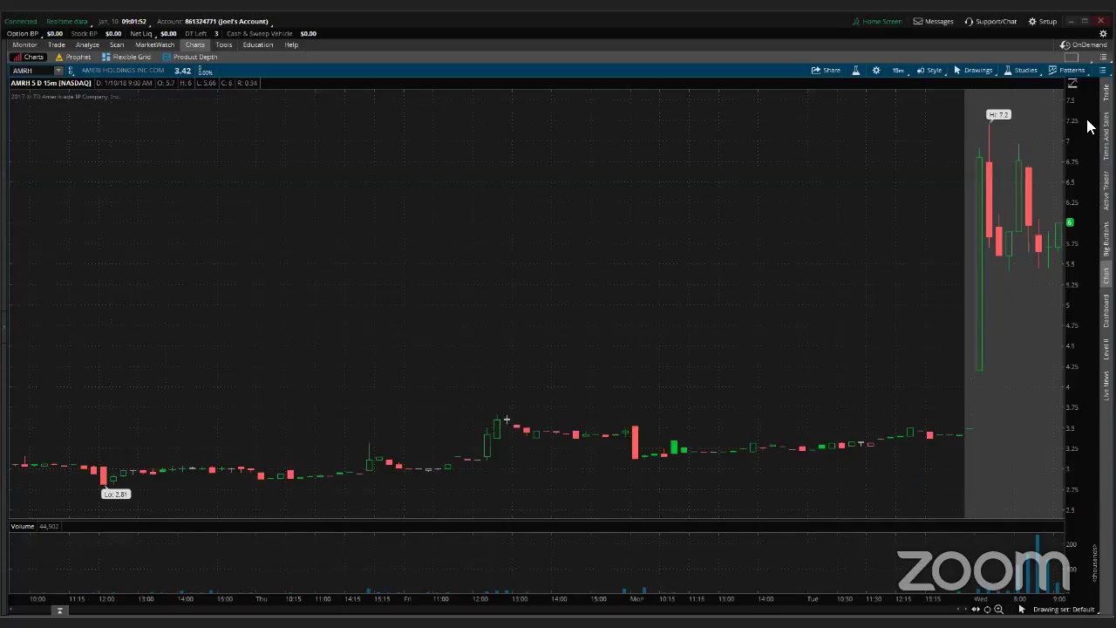1116x628 pixels.
Task: Open Support/Chat
Action: point(990,21)
